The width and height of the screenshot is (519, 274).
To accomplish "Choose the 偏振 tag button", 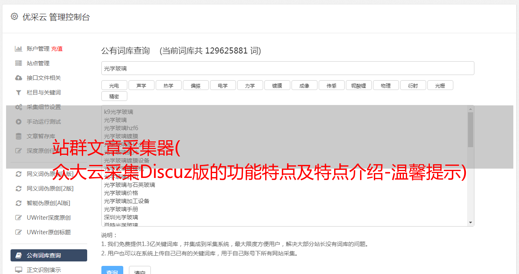I will click(x=195, y=85).
